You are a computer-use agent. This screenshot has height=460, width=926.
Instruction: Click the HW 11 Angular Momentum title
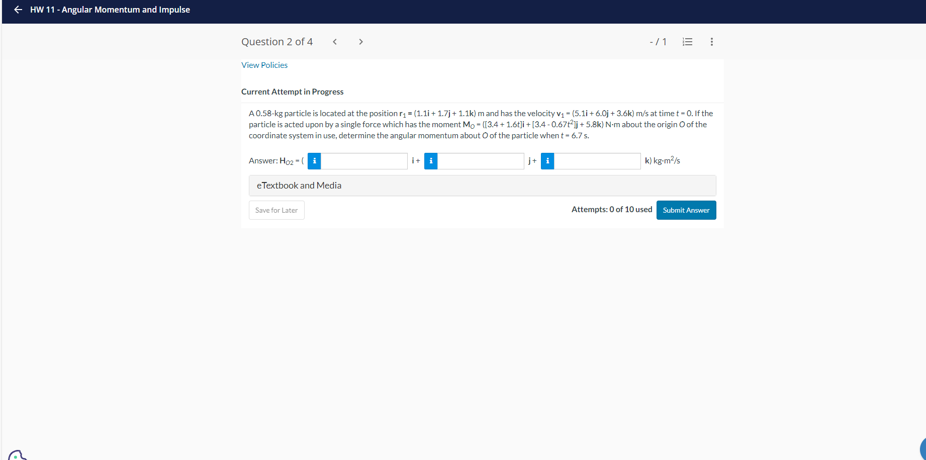(110, 10)
